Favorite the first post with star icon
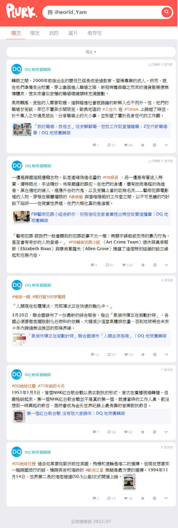178x528 pixels. tap(143, 145)
